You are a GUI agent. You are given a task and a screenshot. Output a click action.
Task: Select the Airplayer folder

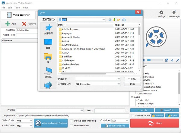coord(65,33)
